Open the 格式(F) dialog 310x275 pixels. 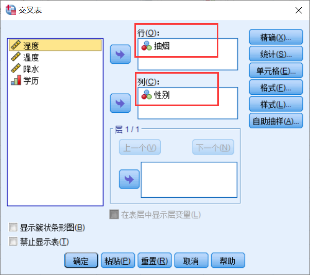[x=276, y=88]
